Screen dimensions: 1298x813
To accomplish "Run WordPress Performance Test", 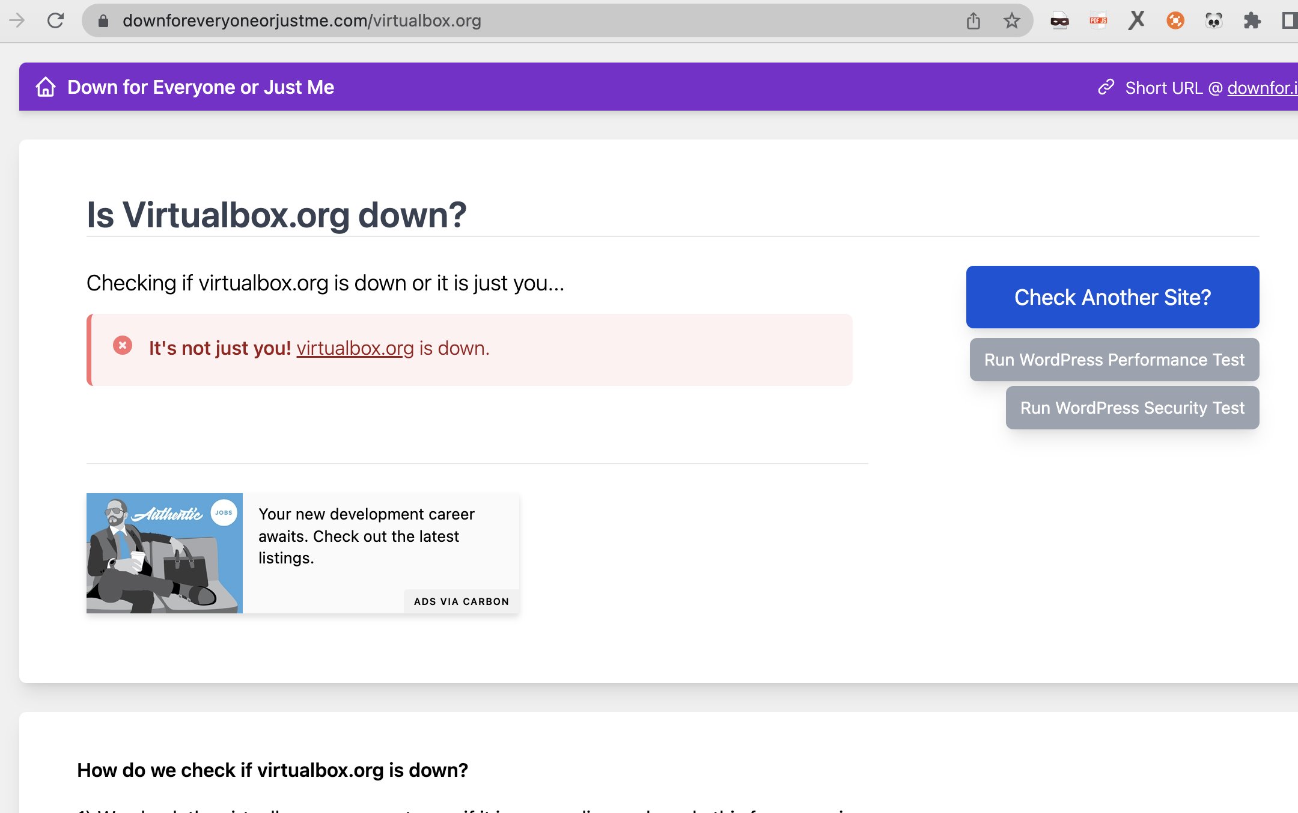I will 1114,360.
